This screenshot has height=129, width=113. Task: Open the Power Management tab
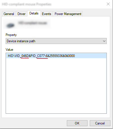click(68, 14)
